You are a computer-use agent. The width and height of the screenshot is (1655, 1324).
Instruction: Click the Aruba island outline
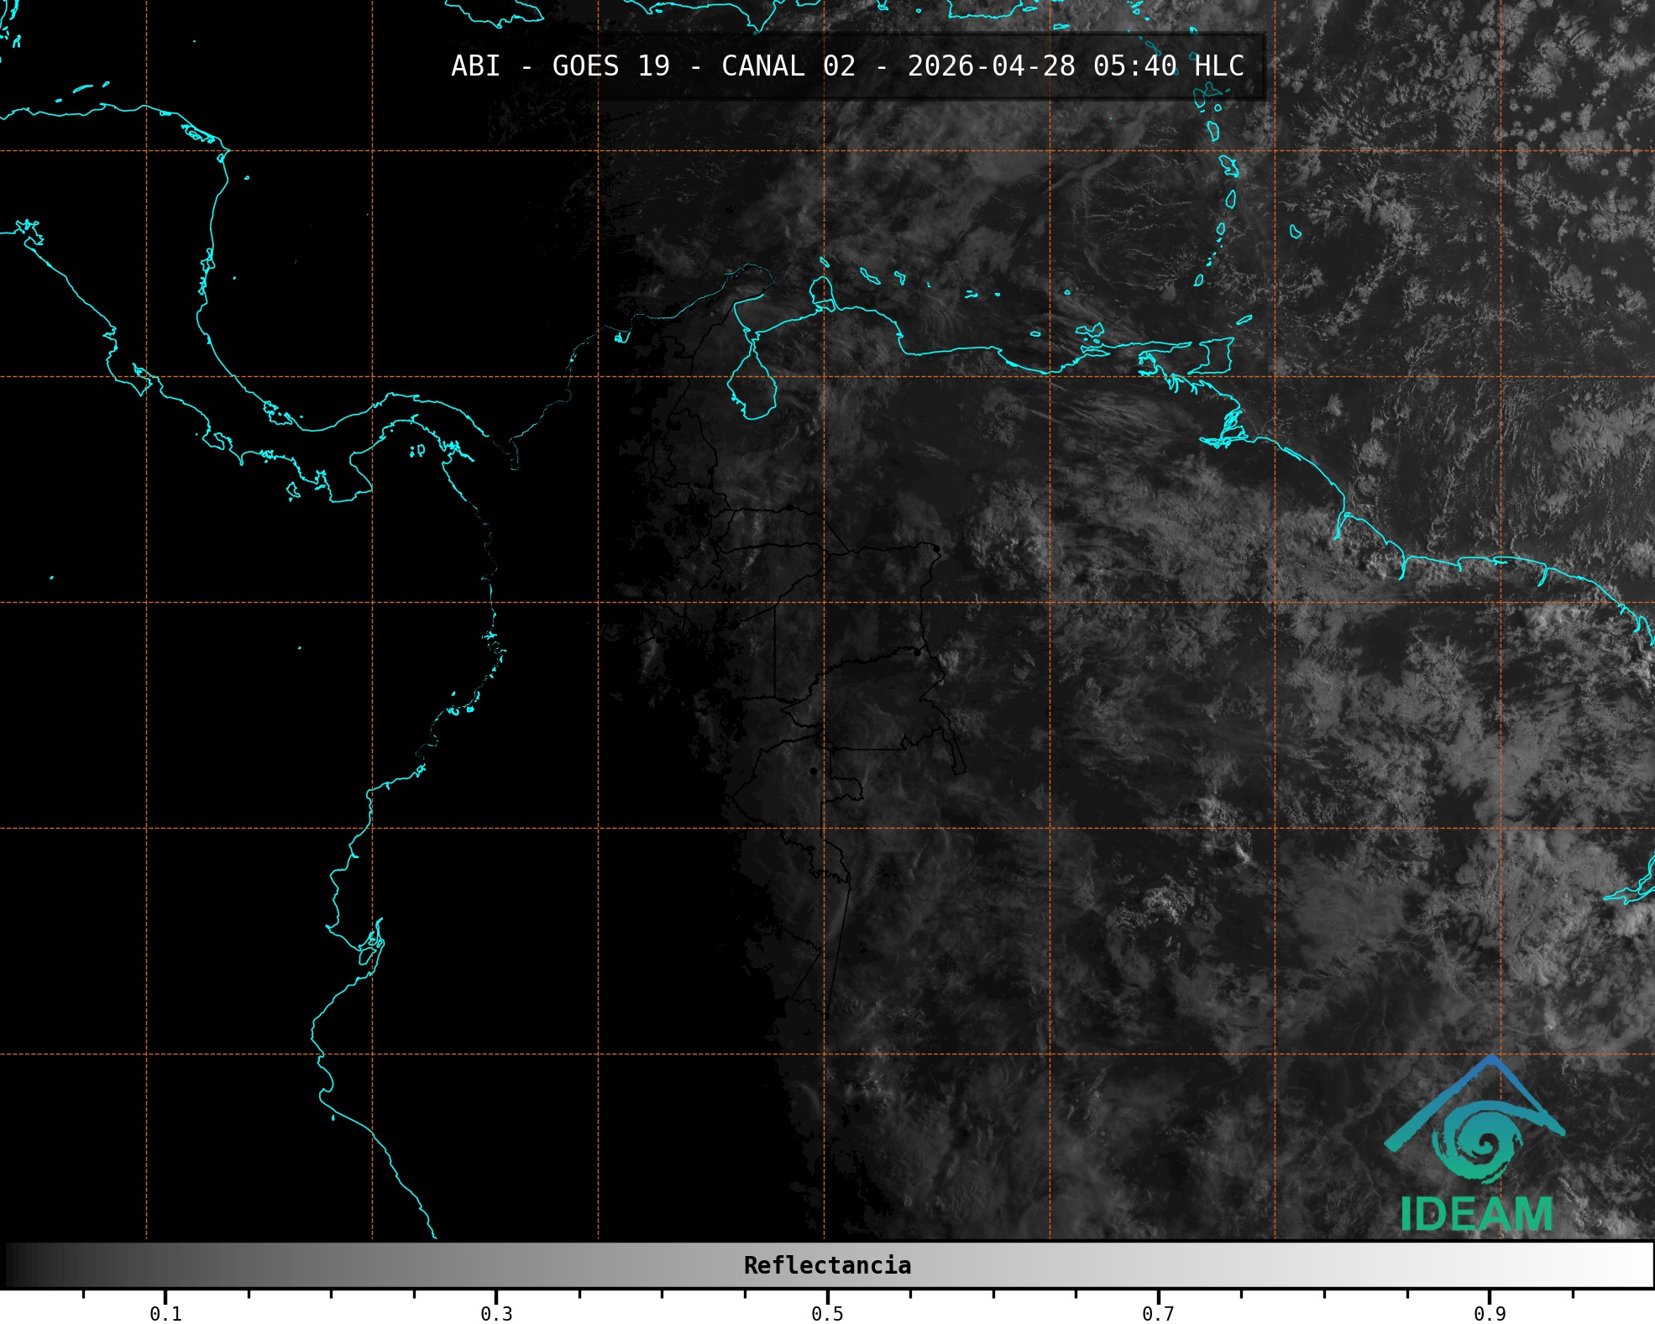824,263
